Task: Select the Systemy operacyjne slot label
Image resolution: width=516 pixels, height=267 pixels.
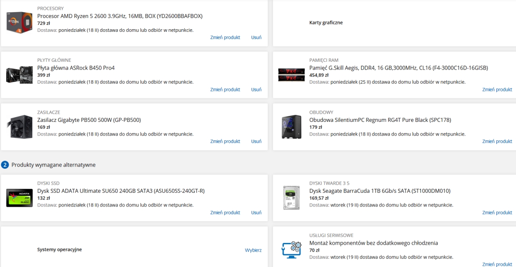Action: pos(59,249)
